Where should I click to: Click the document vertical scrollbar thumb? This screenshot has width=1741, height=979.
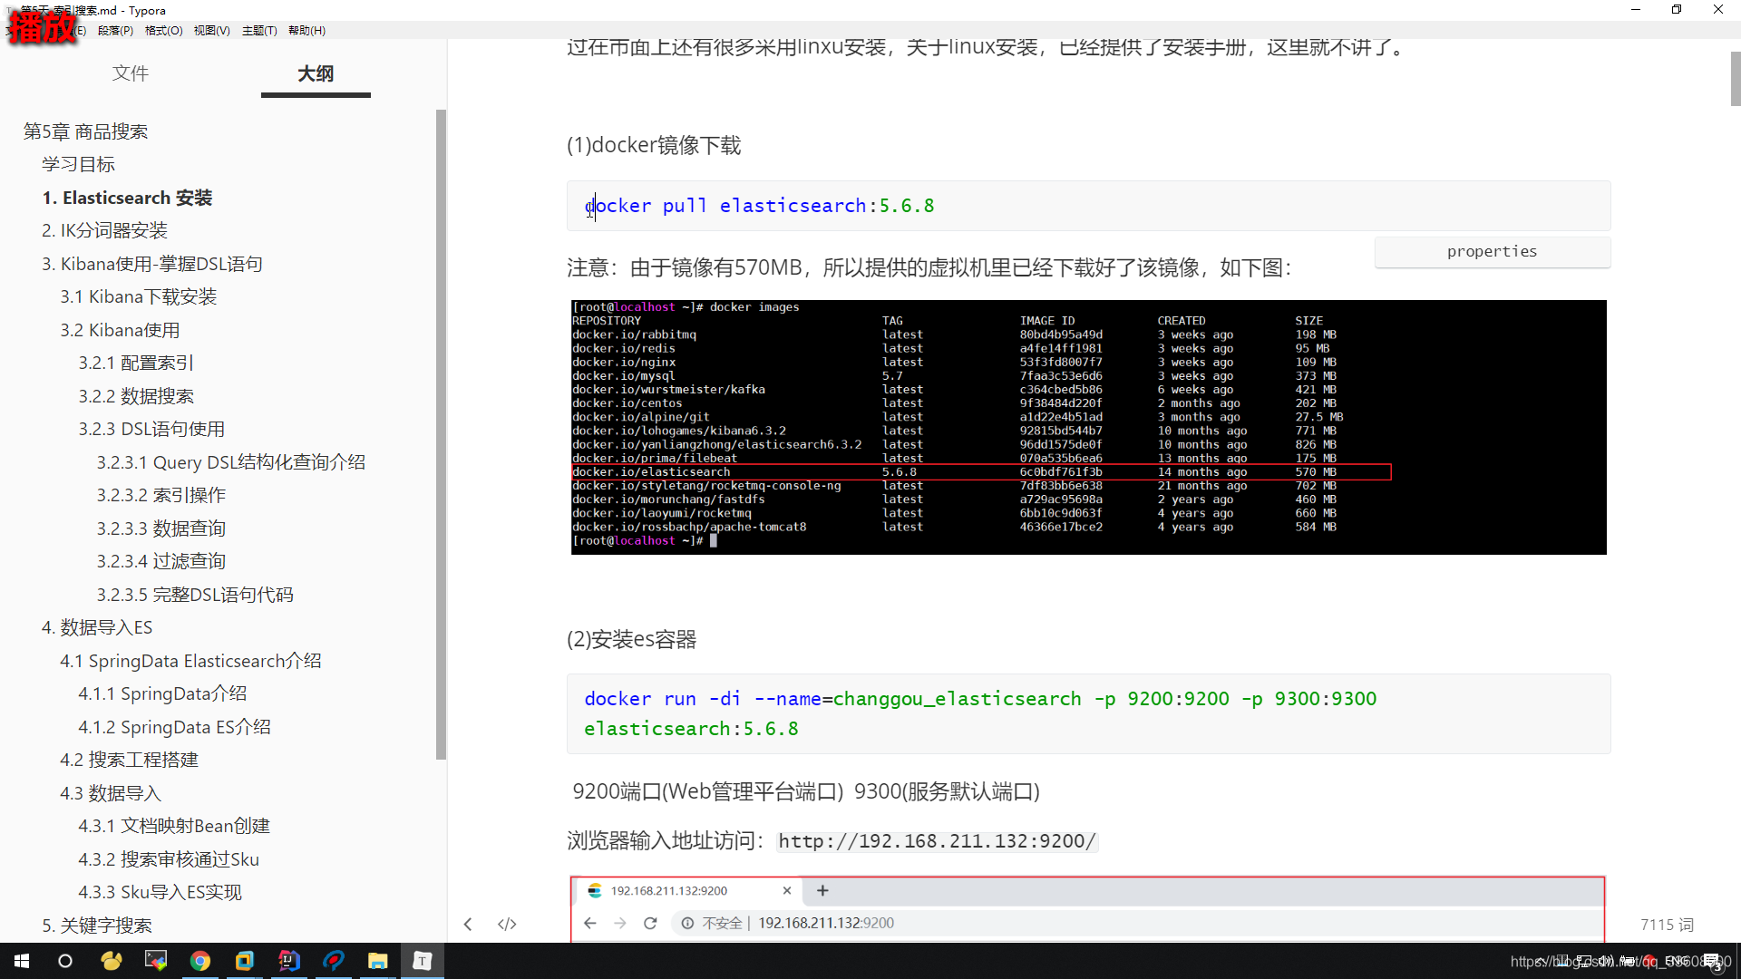point(1735,79)
